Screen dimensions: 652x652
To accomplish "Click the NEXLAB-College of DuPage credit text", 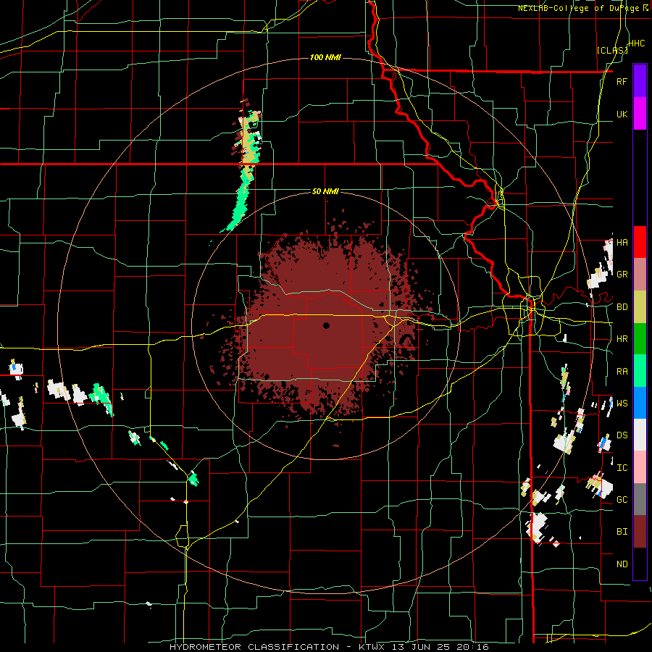I will click(578, 8).
